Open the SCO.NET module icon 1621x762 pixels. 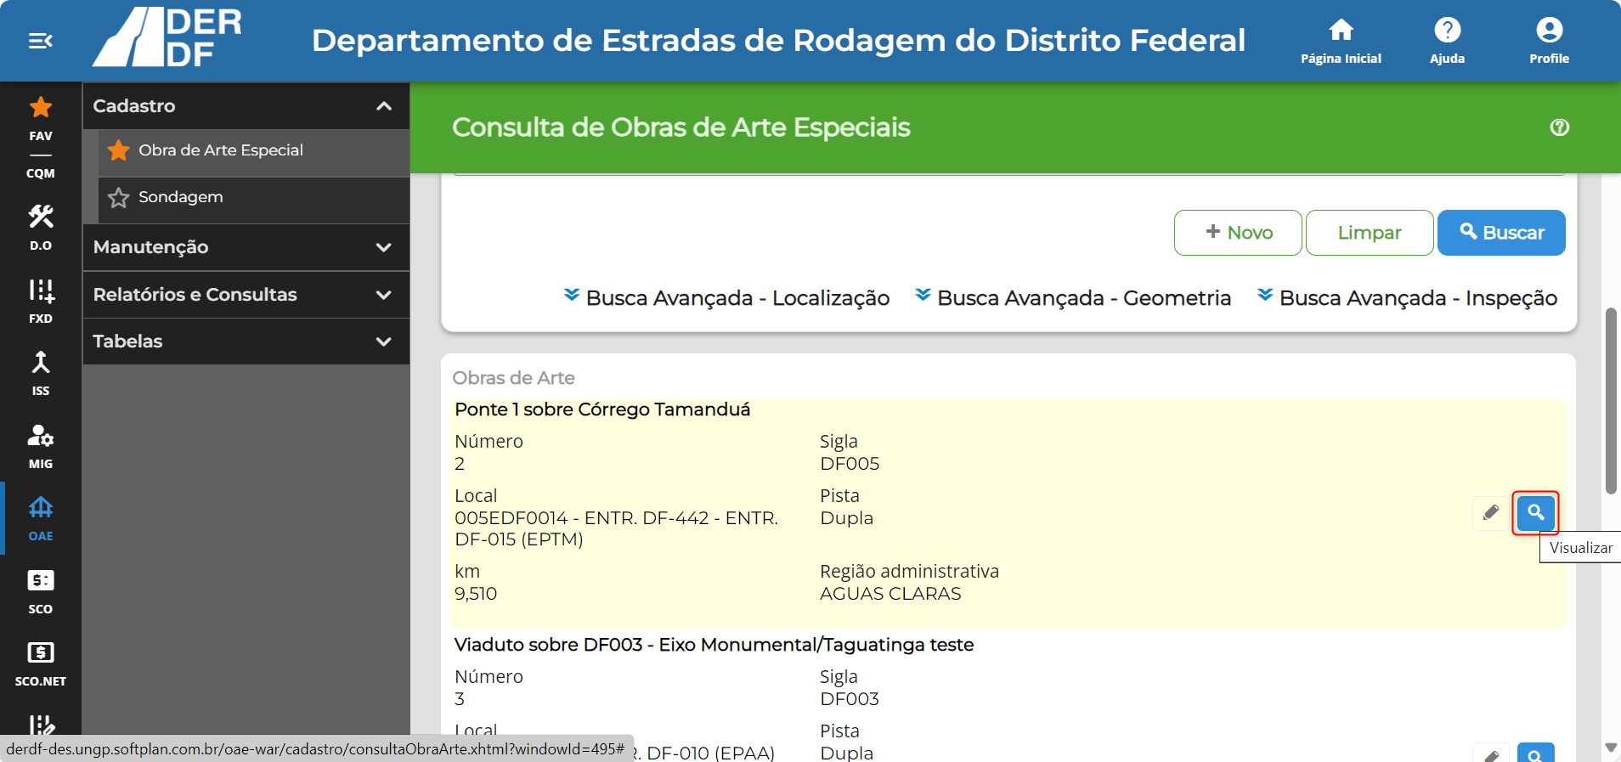click(x=41, y=663)
